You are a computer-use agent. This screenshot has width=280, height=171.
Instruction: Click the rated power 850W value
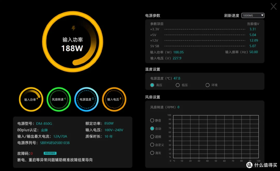(109, 123)
